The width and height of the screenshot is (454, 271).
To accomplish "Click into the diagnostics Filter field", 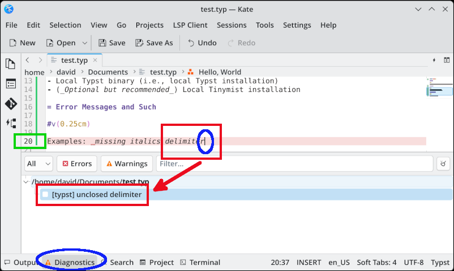I will tap(294, 164).
